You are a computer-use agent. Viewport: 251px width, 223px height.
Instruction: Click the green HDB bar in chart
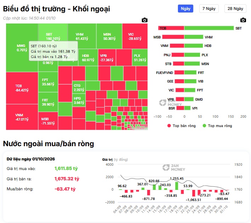pyautogui.click(x=194, y=46)
